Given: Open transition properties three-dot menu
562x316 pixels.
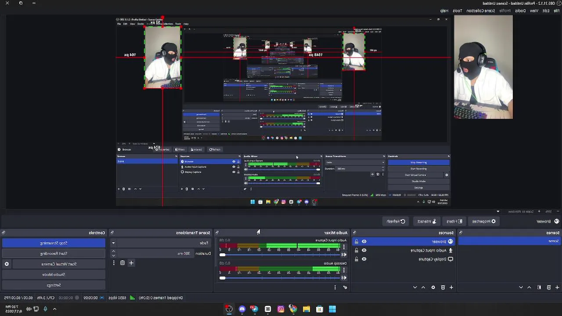Looking at the screenshot, I should tap(114, 263).
